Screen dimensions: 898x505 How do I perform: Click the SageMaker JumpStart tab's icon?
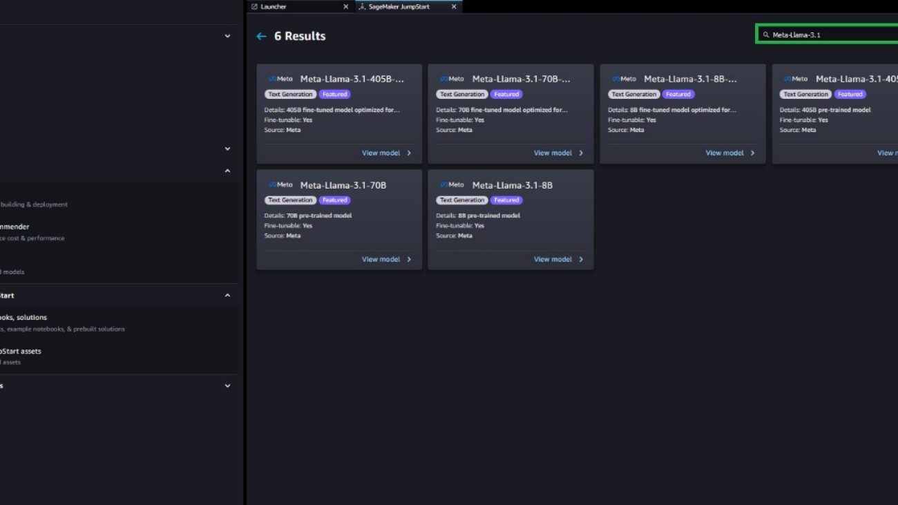[x=362, y=6]
